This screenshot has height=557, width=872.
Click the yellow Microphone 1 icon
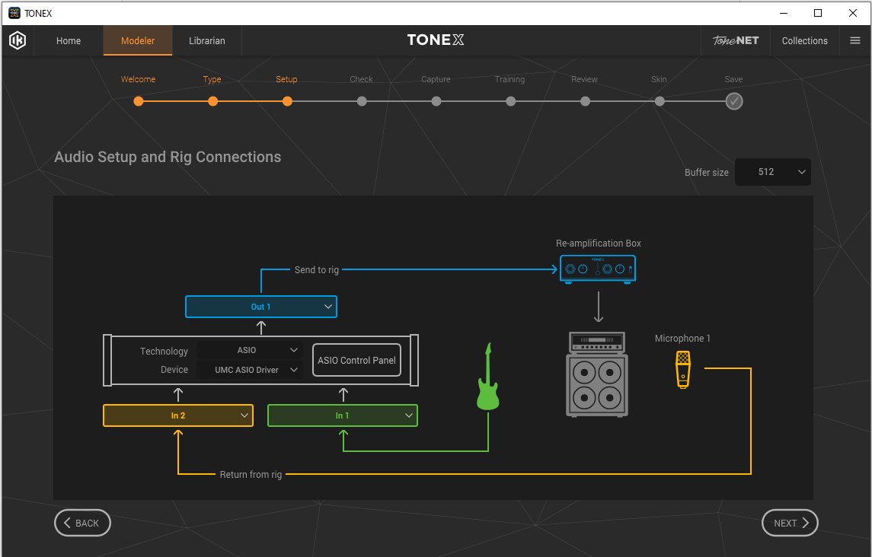(683, 369)
